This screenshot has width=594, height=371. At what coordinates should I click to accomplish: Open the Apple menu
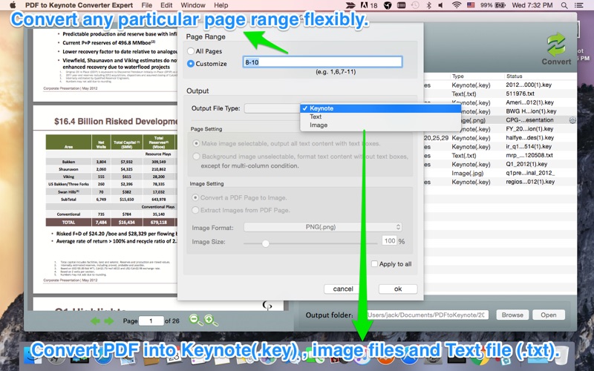[13, 5]
